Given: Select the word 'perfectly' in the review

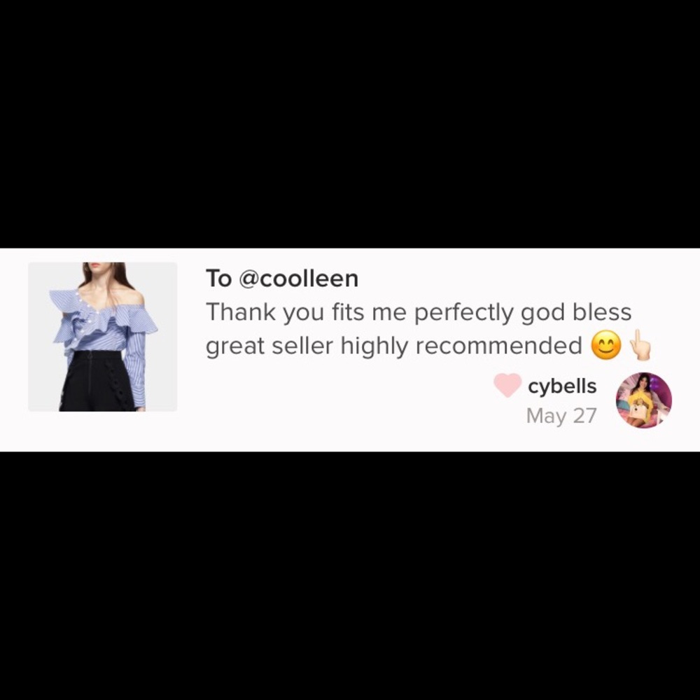Looking at the screenshot, I should click(x=464, y=313).
